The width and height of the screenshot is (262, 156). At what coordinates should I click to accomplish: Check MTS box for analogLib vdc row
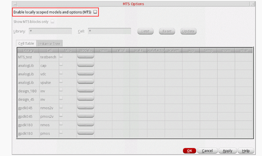click(61, 73)
